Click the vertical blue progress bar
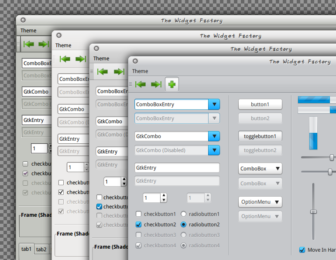This screenshot has height=260, width=336. click(x=313, y=133)
